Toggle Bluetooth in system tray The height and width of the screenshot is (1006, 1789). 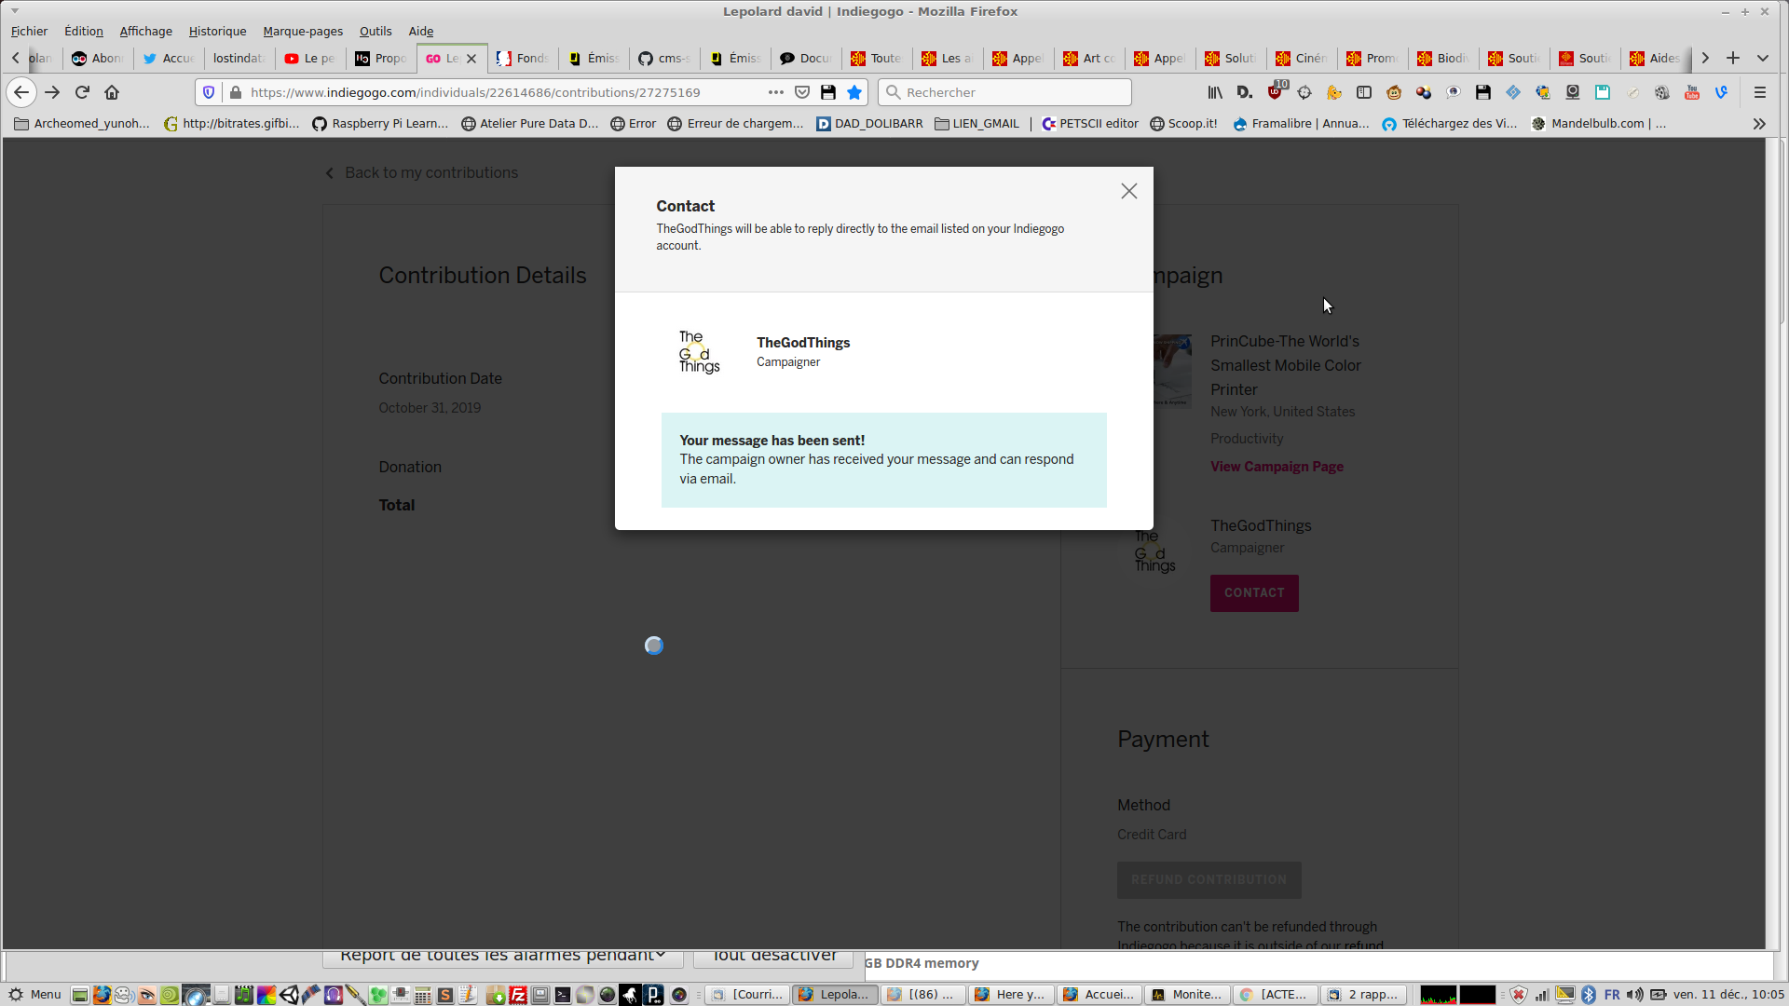pyautogui.click(x=1589, y=995)
